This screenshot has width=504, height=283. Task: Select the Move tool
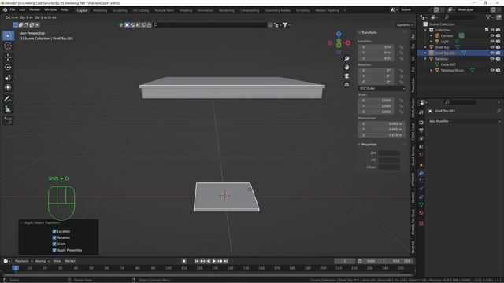point(8,57)
